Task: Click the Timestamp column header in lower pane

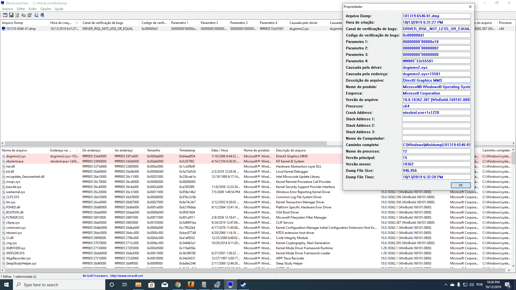Action: 193,150
